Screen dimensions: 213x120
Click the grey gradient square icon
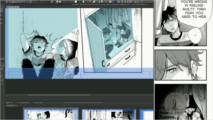tap(119, 2)
